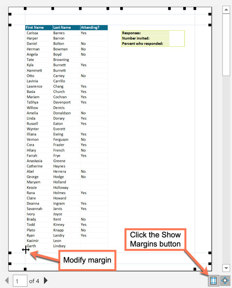This screenshot has width=232, height=288.
Task: Click the last name 'Haynes'
Action: pos(59,166)
